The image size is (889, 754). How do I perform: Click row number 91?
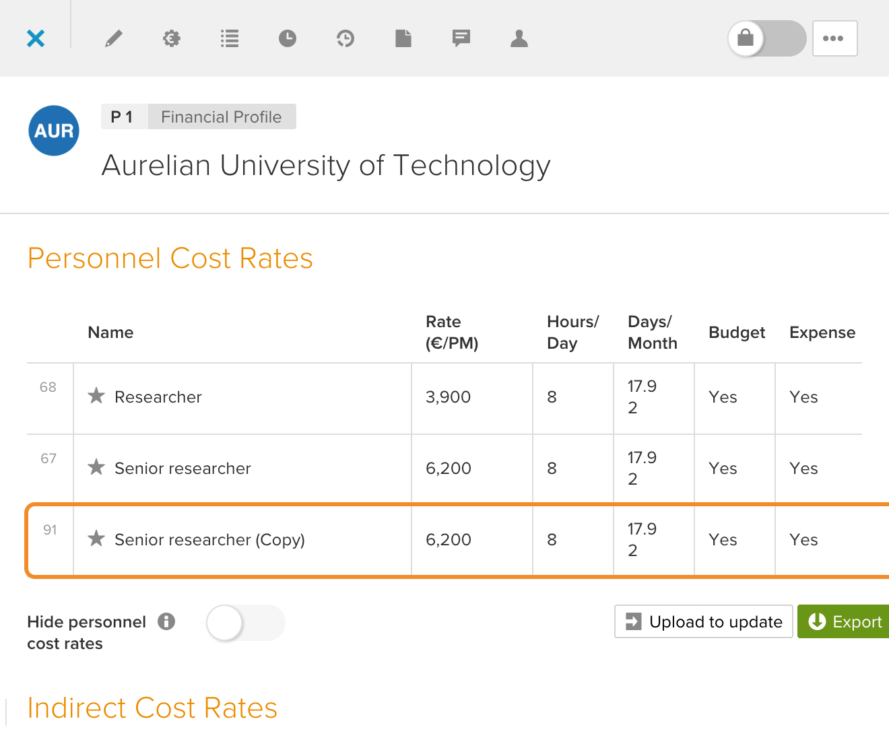(50, 530)
